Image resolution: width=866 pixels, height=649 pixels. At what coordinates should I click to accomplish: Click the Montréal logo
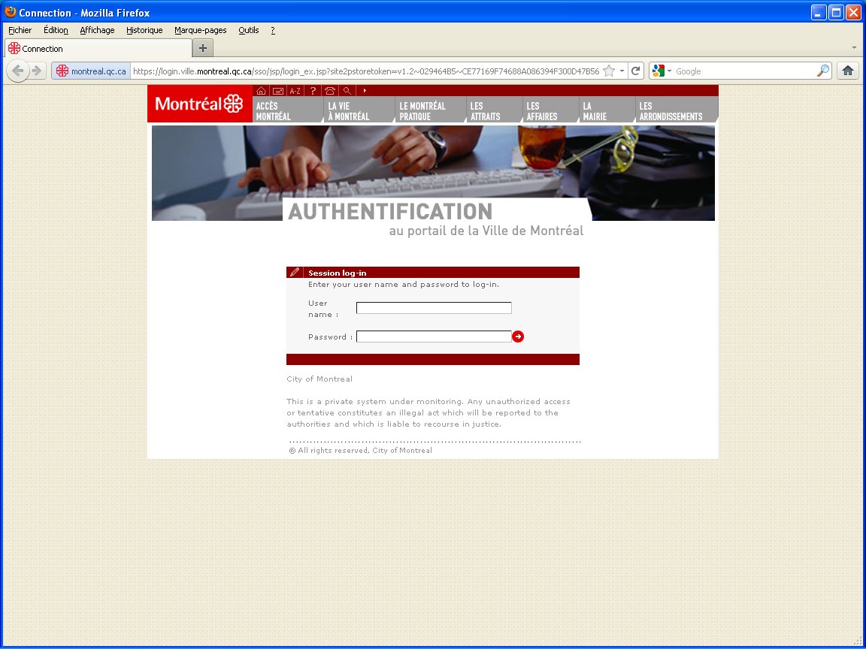coord(199,104)
